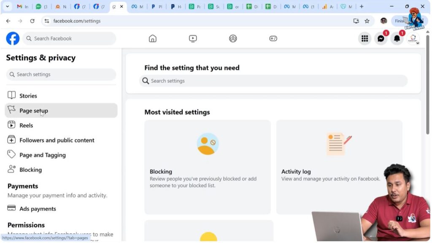
Task: Open Page and Tagging settings
Action: pos(42,155)
